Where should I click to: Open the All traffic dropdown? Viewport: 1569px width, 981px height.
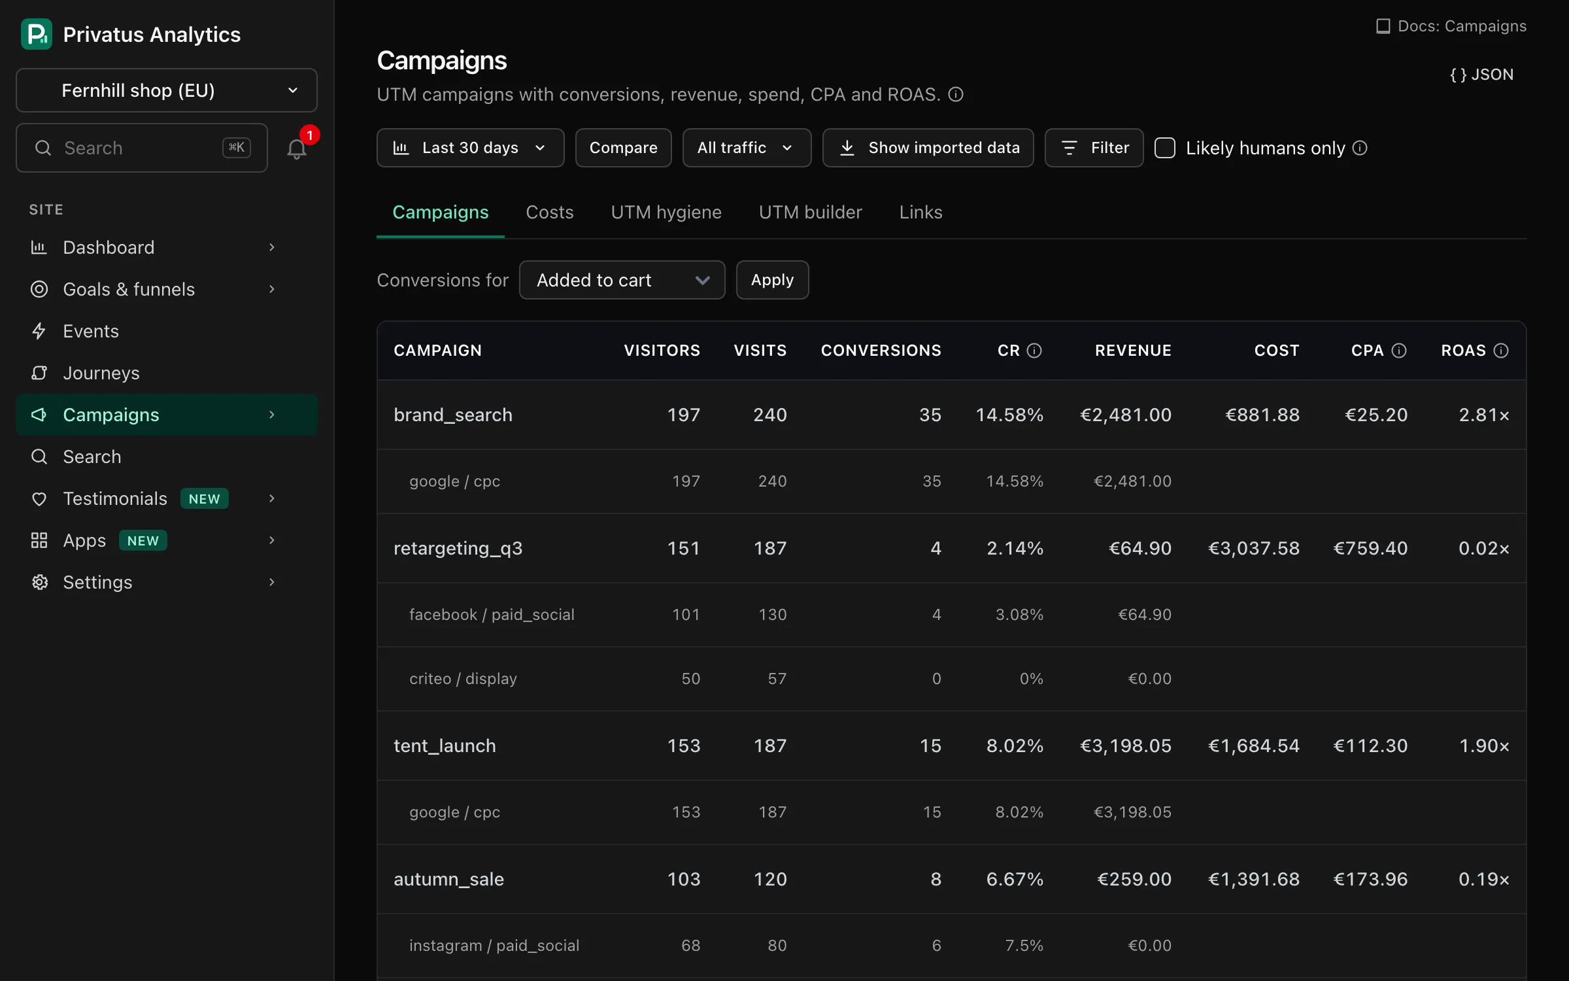point(747,148)
